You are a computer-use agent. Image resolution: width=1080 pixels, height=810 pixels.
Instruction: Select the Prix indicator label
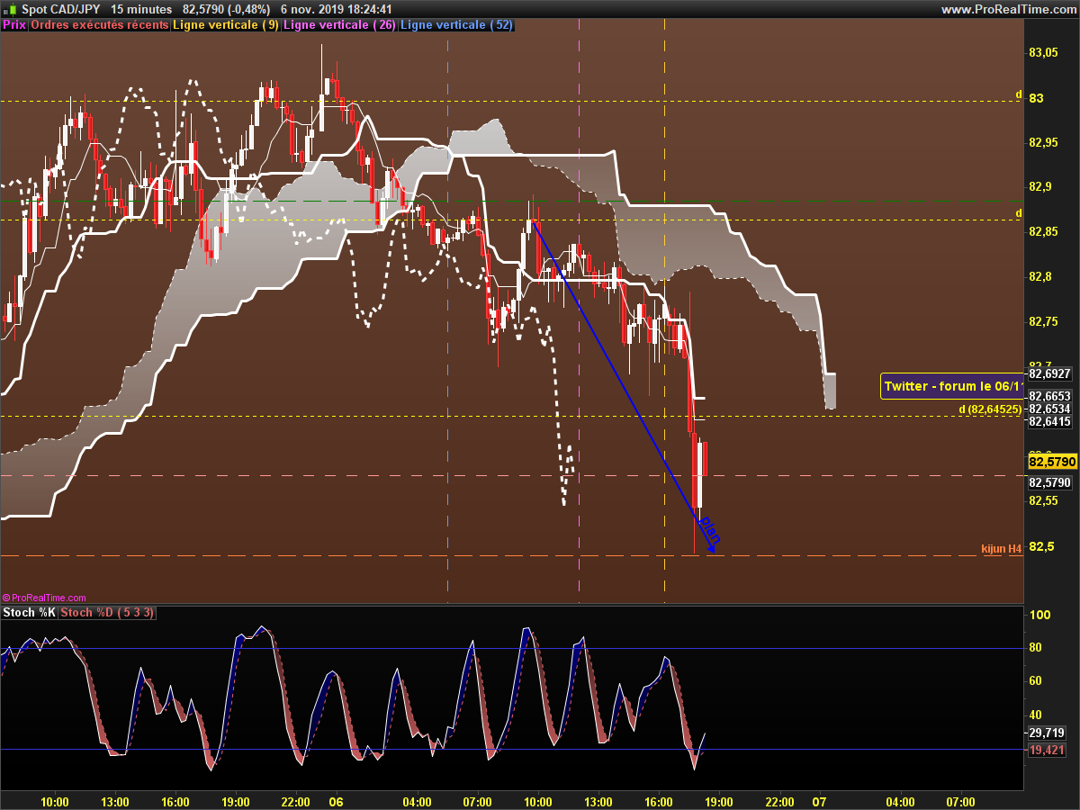point(14,25)
